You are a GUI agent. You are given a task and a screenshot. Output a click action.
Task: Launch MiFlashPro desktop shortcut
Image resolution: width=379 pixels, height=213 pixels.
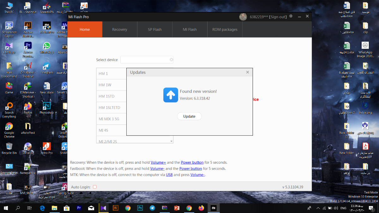pyautogui.click(x=47, y=27)
